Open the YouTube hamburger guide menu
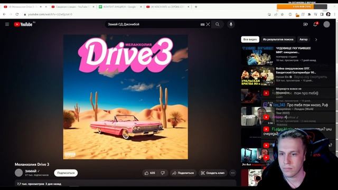The height and width of the screenshot is (190, 338). point(7,24)
